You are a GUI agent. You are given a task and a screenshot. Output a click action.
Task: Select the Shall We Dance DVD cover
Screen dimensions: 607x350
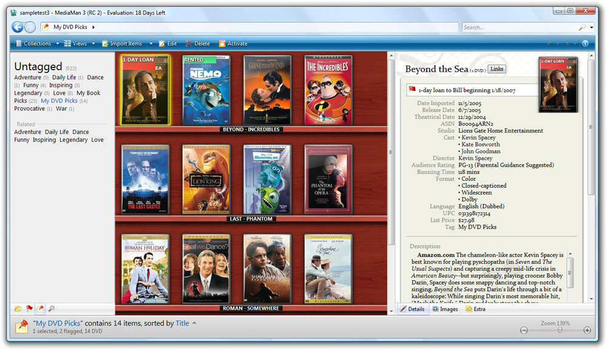click(x=206, y=269)
